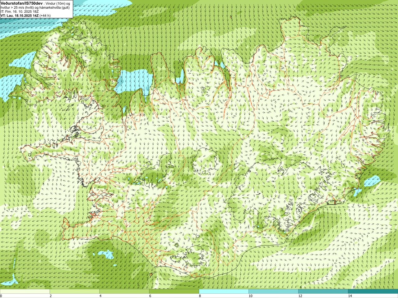The height and width of the screenshot is (298, 398).
Task: Click the light green 2–4 m/s legend swatch
Action: point(75,291)
